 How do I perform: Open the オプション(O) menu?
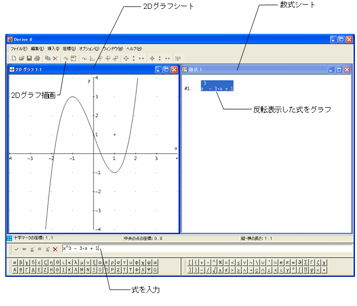[90, 49]
